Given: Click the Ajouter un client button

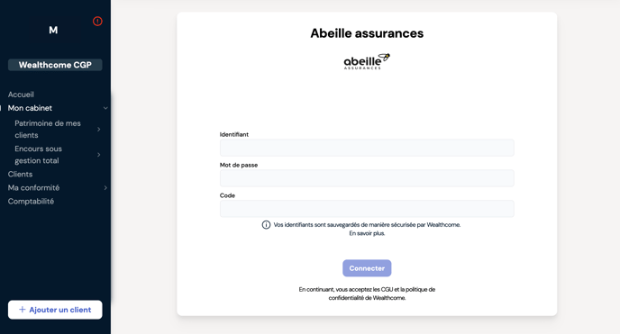Looking at the screenshot, I should coord(55,310).
